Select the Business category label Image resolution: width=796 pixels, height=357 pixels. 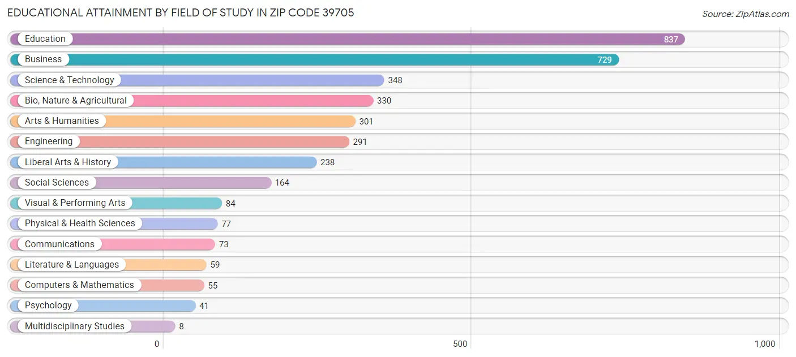pos(43,59)
